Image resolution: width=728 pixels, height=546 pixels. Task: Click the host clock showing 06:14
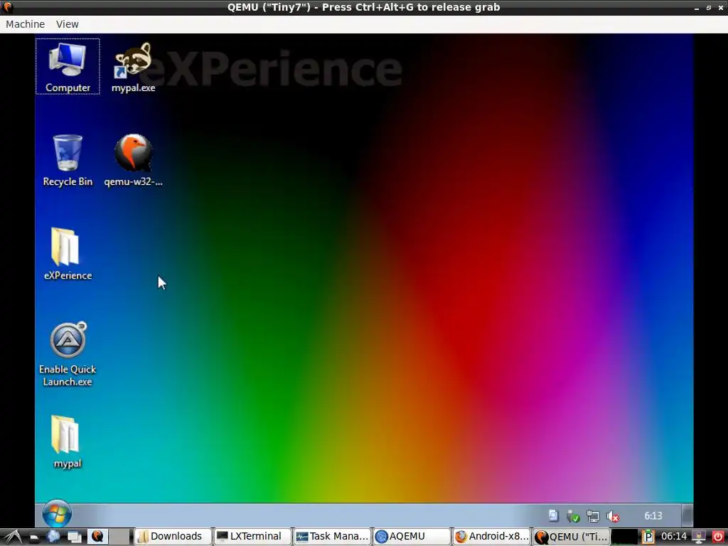tap(674, 536)
